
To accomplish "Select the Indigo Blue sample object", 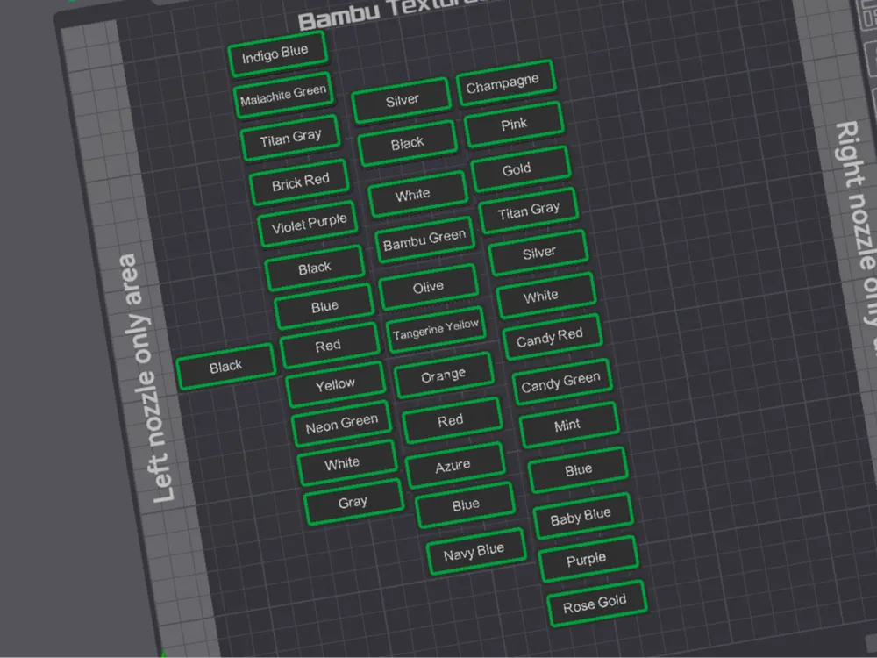I will [x=277, y=51].
